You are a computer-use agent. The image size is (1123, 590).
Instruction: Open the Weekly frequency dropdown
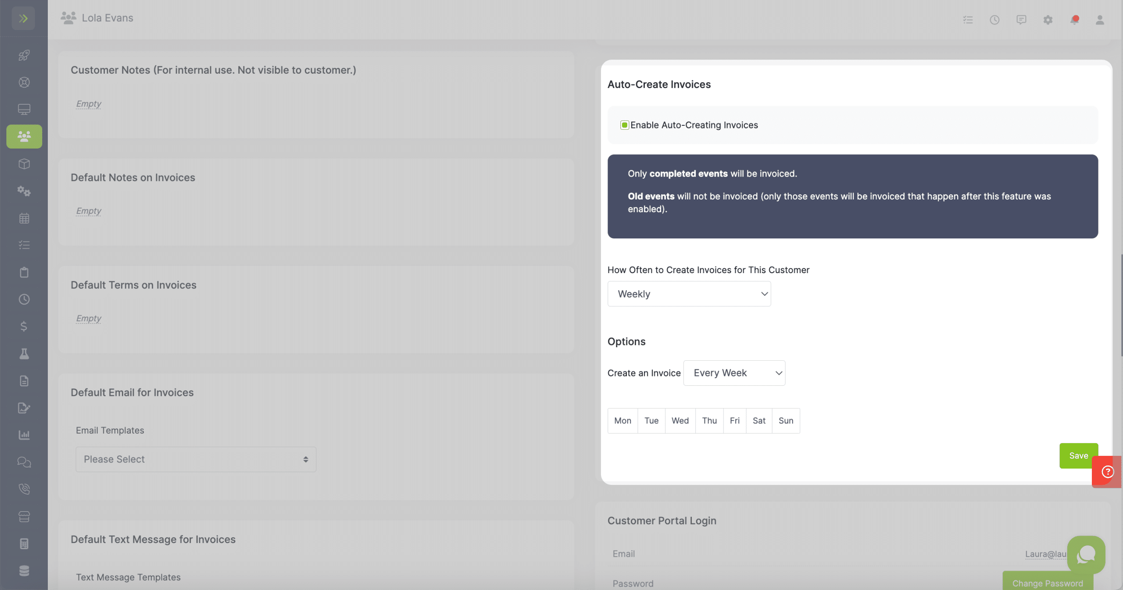(x=689, y=294)
